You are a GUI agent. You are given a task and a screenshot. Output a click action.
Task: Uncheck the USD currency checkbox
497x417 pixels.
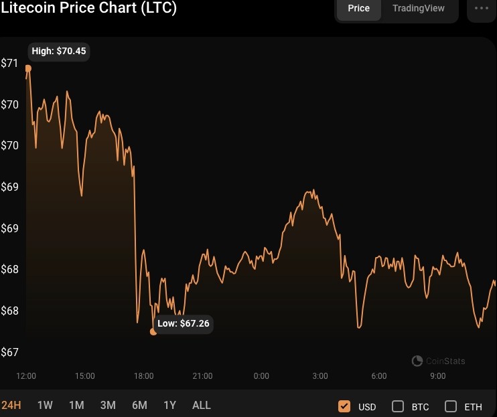coord(344,406)
